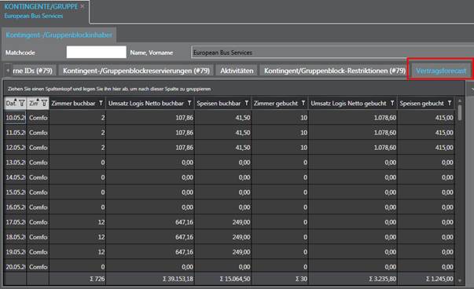
Task: Open filter for Umsatz Logis Netto gebucht
Action: coord(392,104)
